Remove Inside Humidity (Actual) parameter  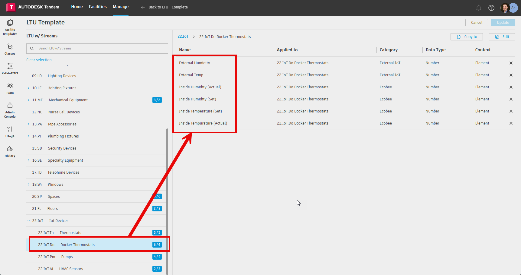tap(511, 87)
